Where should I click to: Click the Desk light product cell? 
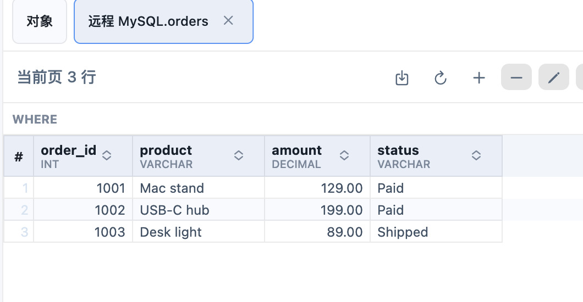(199, 232)
